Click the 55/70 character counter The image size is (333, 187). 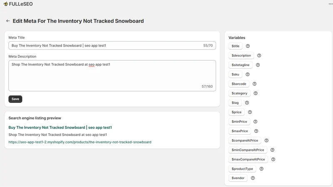(x=208, y=46)
